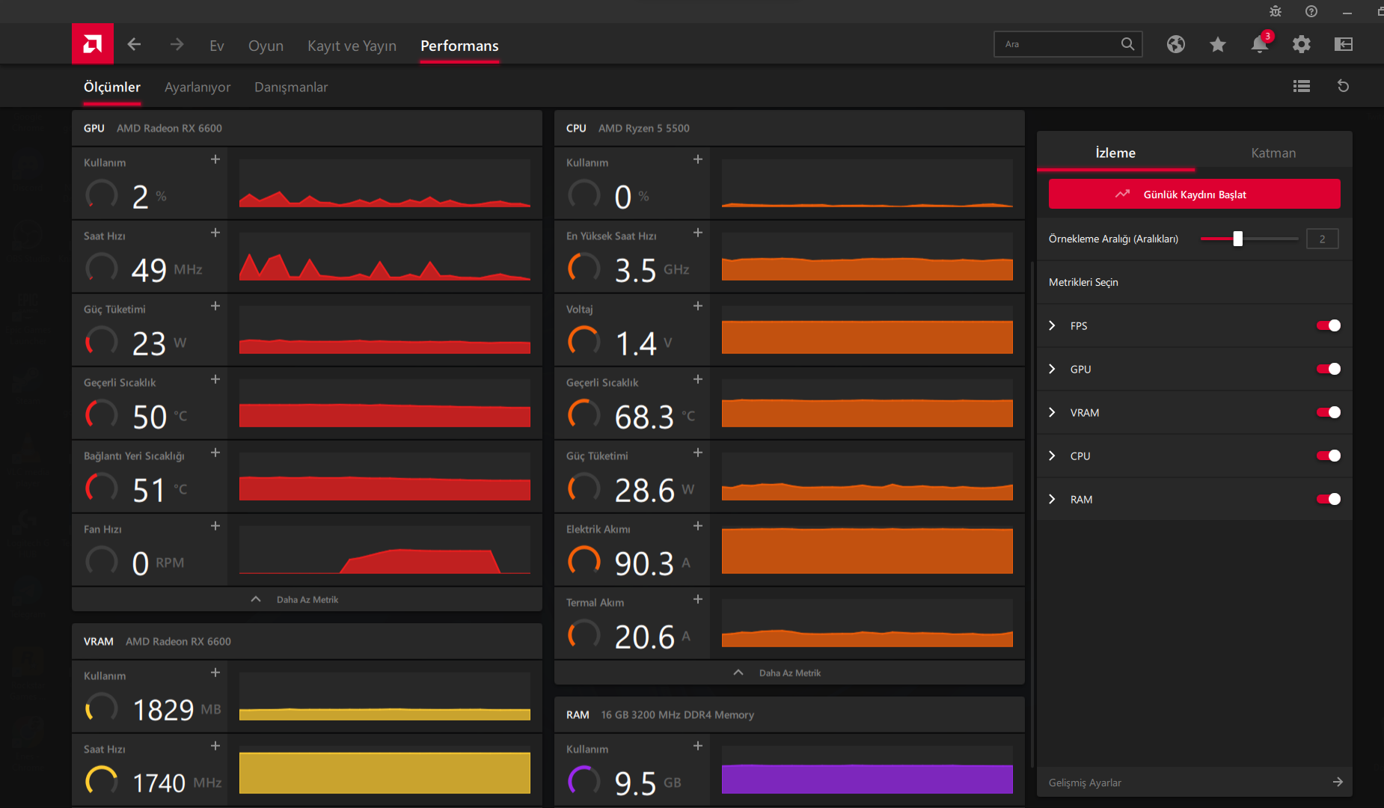
Task: Expand the VRAM metrics chevron
Action: (x=1053, y=412)
